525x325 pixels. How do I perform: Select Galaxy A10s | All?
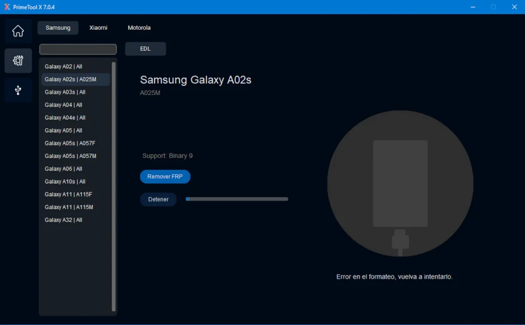[76, 182]
